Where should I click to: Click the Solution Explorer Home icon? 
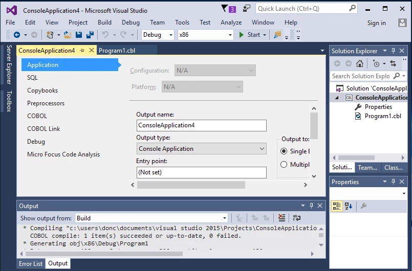coord(360,63)
